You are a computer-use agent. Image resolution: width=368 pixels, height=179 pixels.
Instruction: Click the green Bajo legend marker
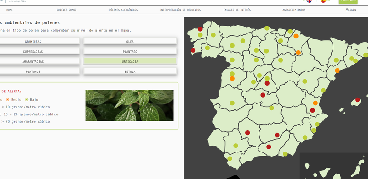[27, 100]
